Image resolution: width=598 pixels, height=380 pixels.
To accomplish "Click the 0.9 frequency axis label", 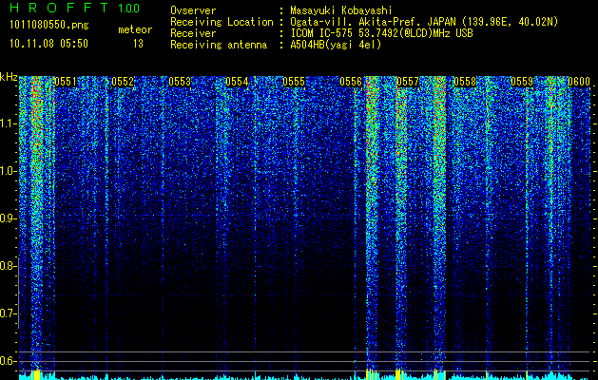I will [x=8, y=218].
